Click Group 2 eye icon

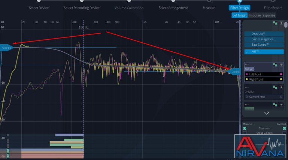[x=281, y=87]
